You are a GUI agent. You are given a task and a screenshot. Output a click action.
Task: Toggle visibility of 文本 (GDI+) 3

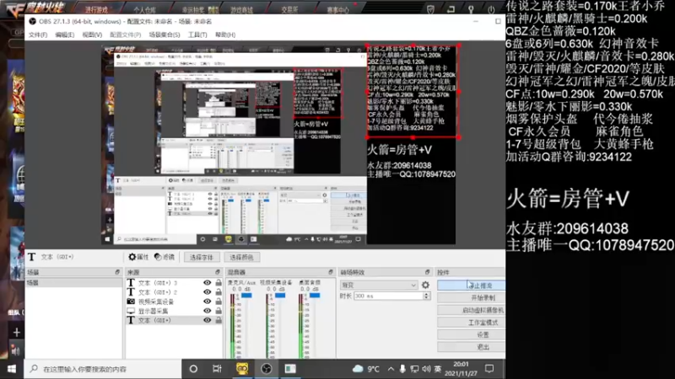[x=207, y=283]
